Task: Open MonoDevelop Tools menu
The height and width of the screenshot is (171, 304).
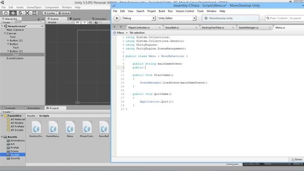Action: pyautogui.click(x=200, y=11)
